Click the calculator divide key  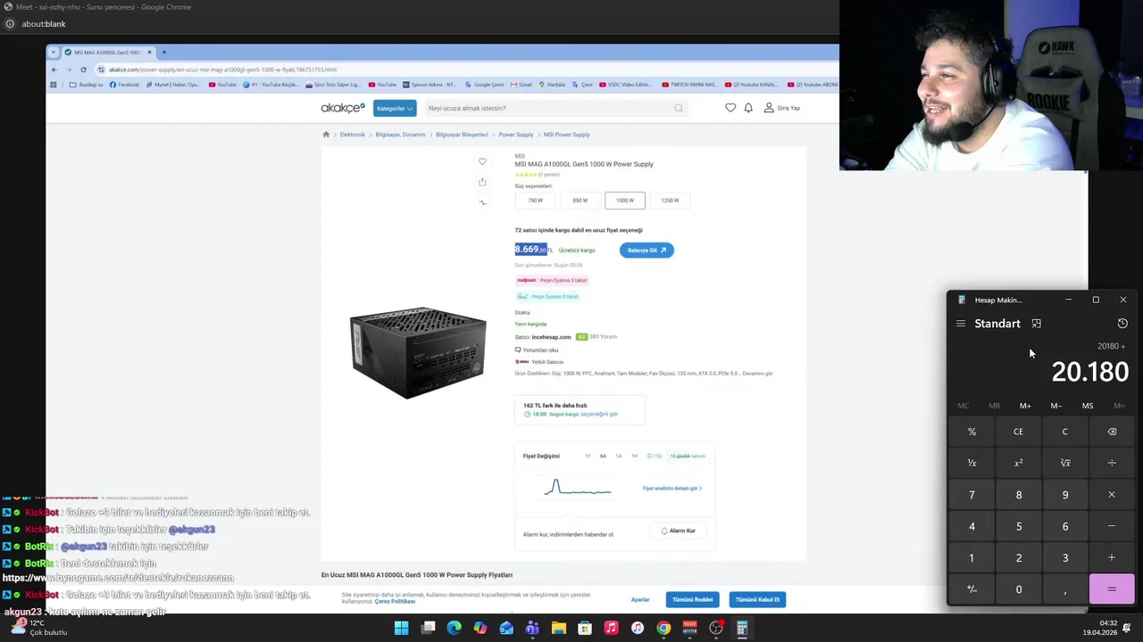pos(1112,463)
